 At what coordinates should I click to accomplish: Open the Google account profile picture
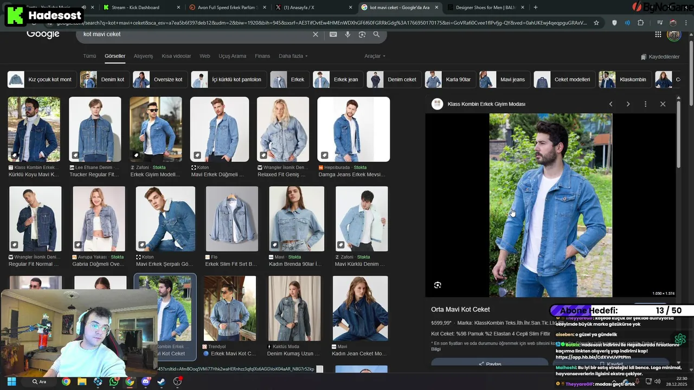pos(674,35)
